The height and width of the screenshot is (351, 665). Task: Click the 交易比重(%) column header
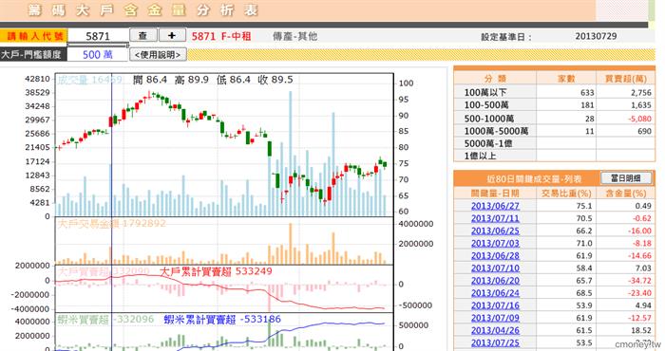point(566,194)
